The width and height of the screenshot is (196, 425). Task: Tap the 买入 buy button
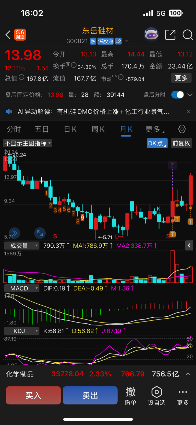coord(33,395)
